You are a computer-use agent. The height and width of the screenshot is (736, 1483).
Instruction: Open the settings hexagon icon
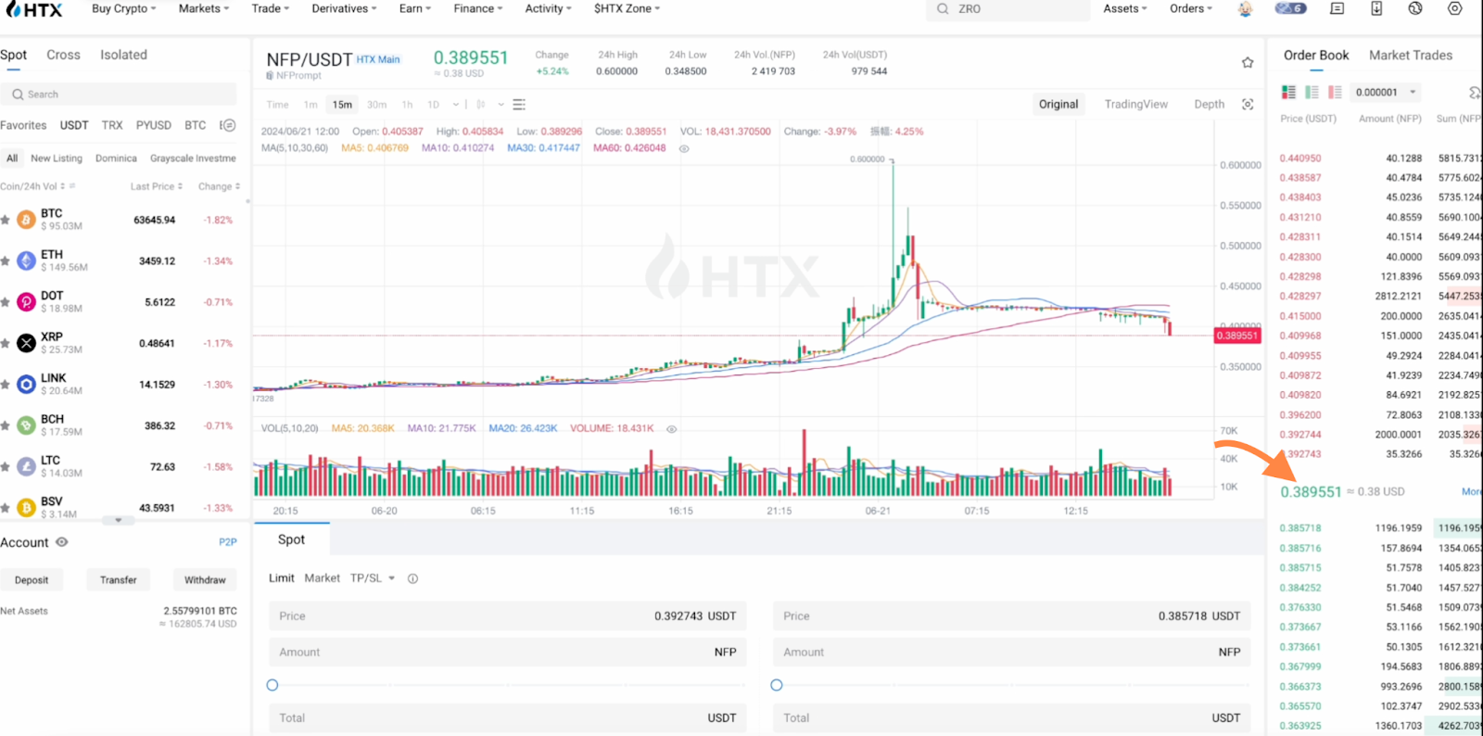(x=1455, y=8)
